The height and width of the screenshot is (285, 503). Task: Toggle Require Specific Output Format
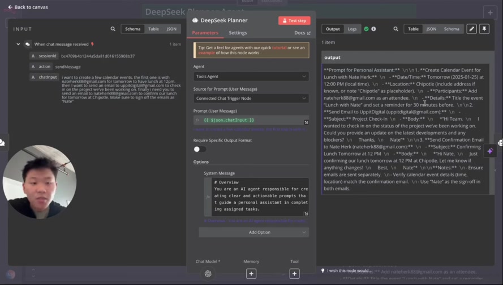200,149
